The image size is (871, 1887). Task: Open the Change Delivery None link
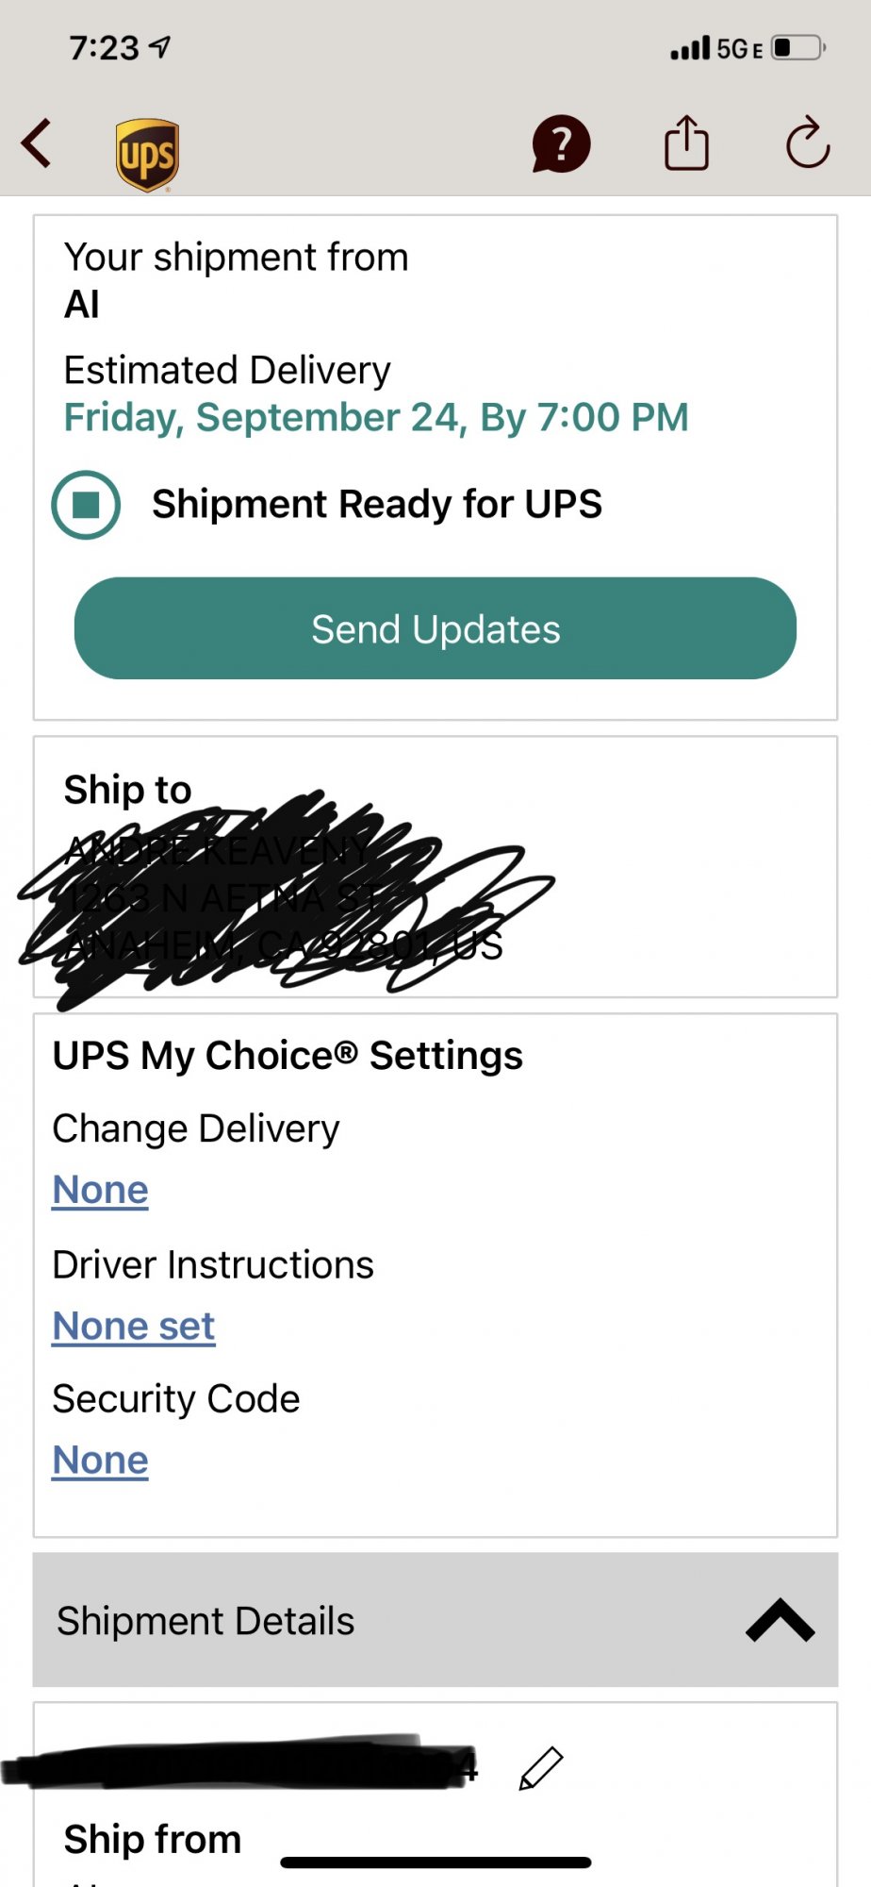[x=101, y=1190]
